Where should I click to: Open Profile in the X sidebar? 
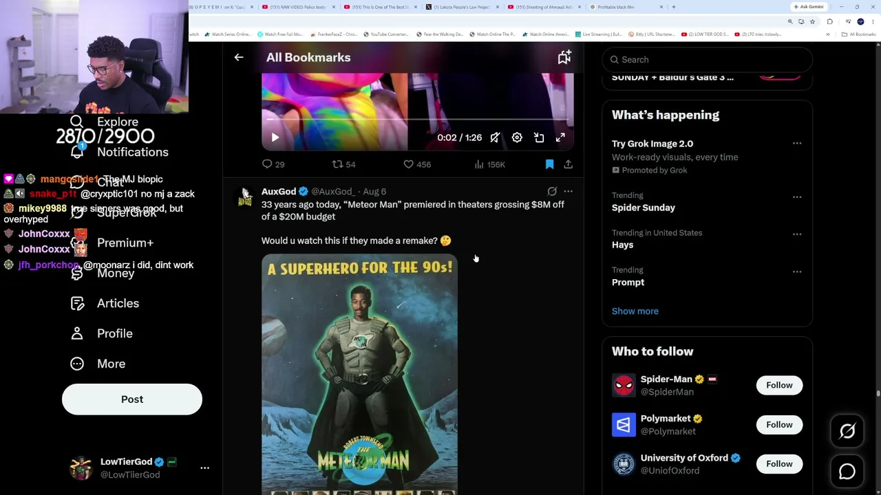[102, 333]
